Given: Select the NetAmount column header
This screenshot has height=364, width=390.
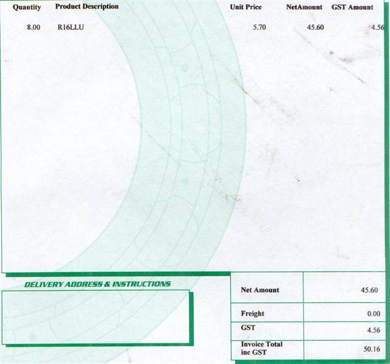Looking at the screenshot, I should 304,7.
